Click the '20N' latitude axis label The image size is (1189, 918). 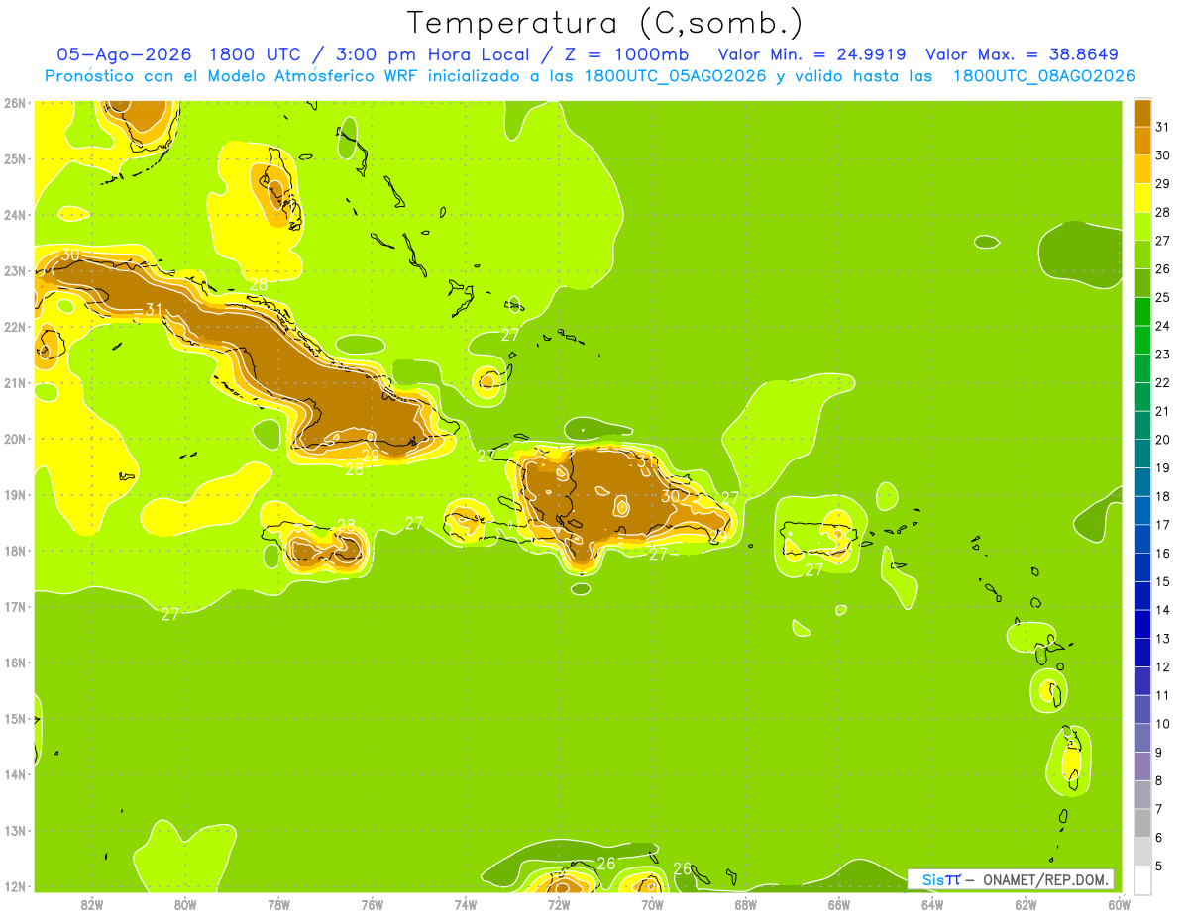tap(15, 439)
